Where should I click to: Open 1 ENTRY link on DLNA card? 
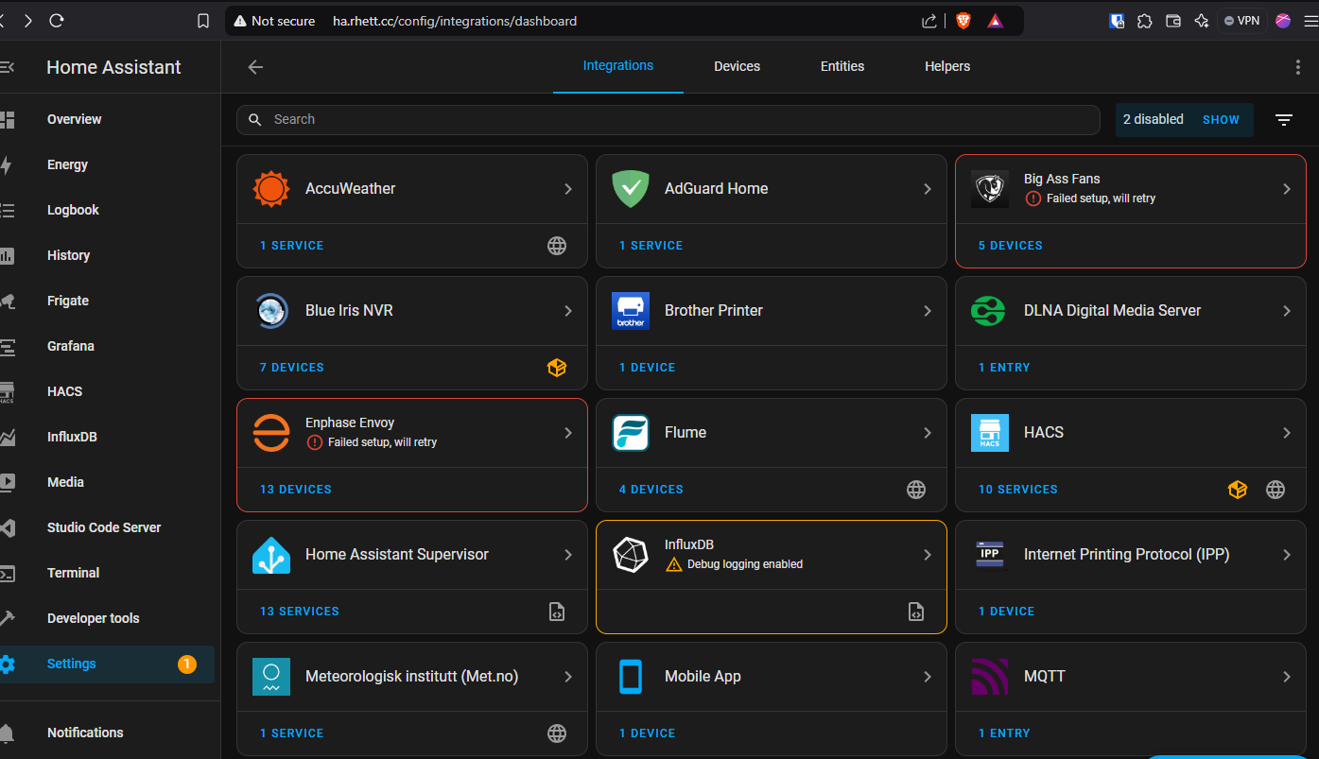1004,368
